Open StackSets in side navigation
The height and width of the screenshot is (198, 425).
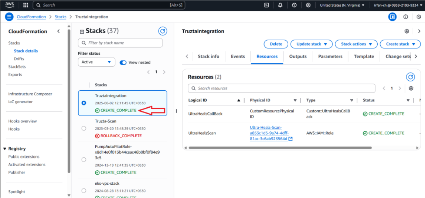pyautogui.click(x=17, y=66)
